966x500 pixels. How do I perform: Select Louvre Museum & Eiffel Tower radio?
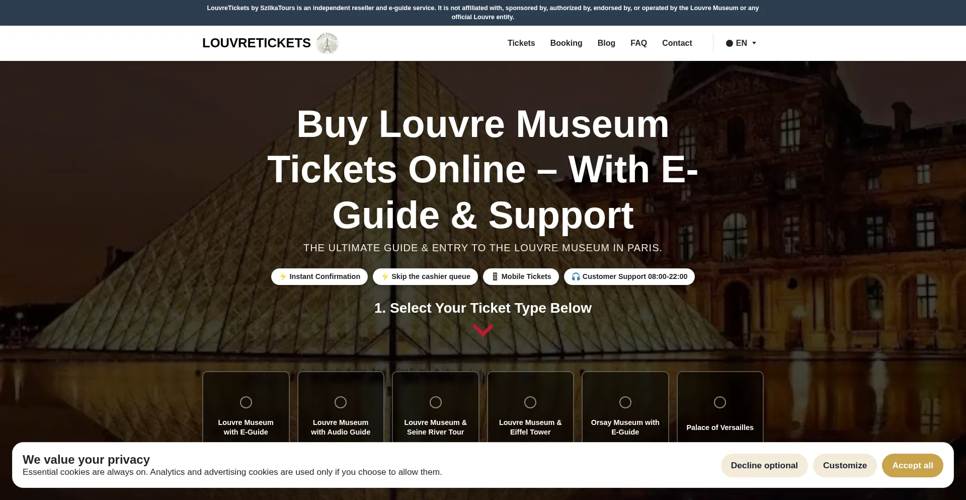530,402
